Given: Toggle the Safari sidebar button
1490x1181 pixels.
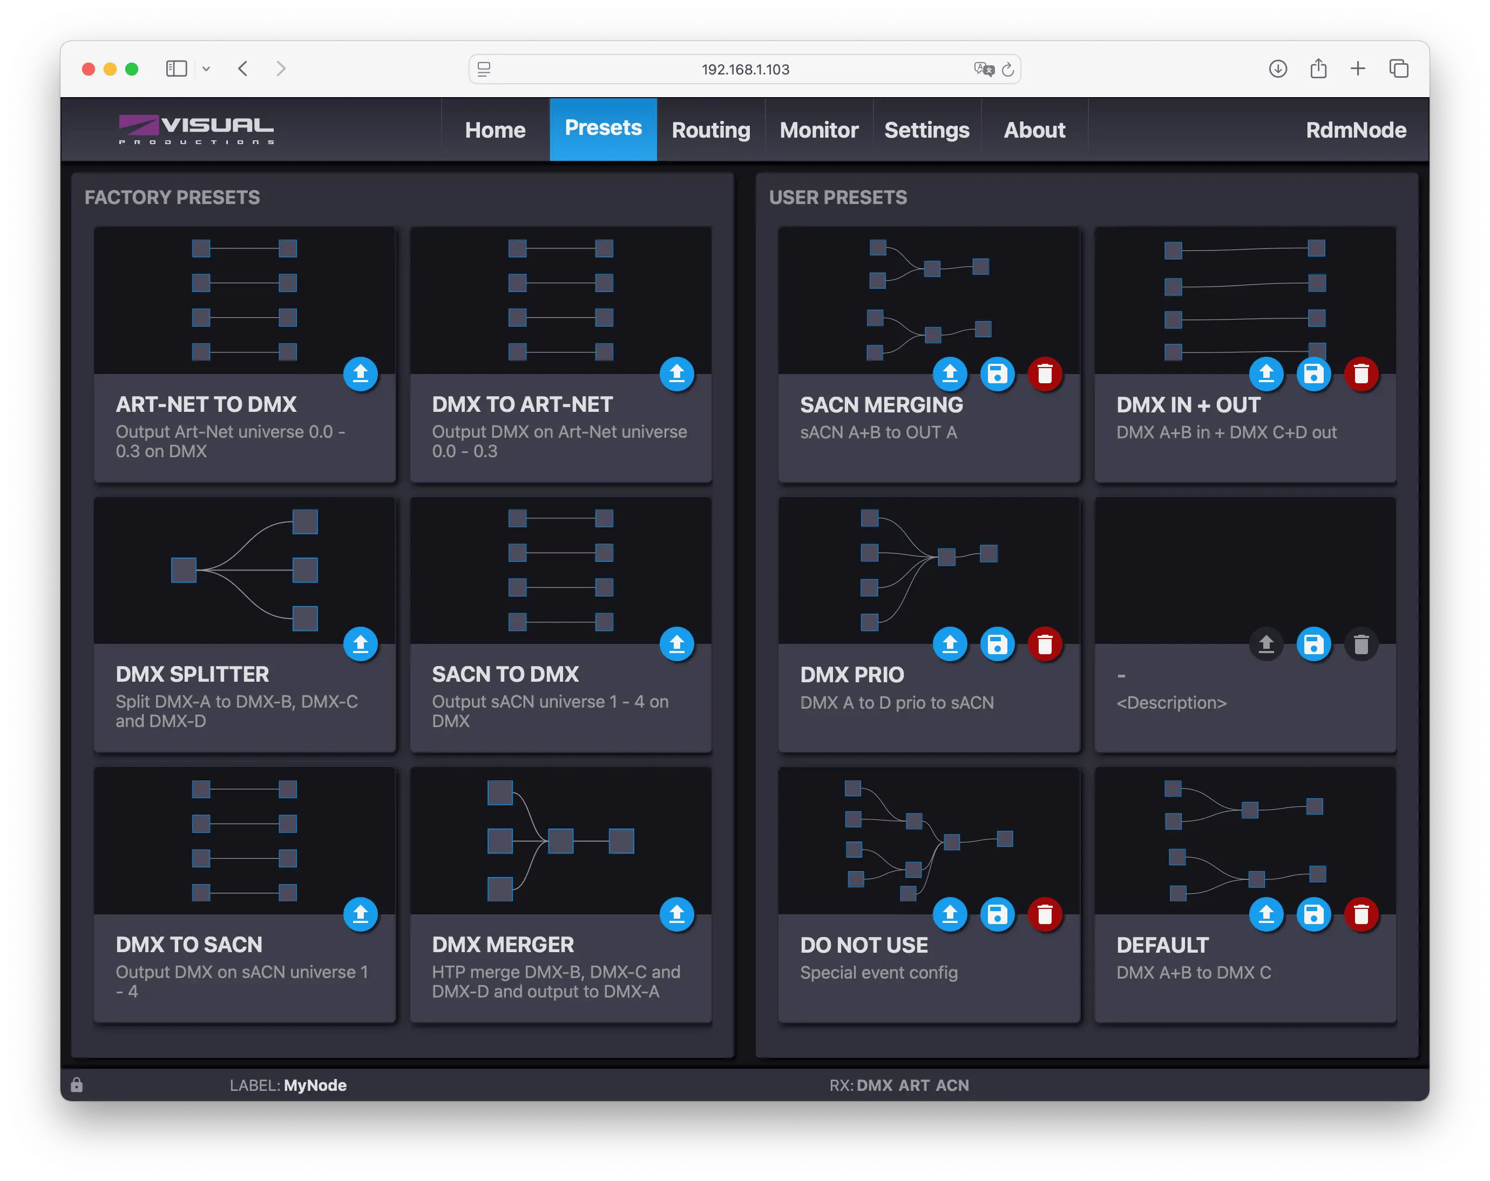Looking at the screenshot, I should click(x=176, y=69).
